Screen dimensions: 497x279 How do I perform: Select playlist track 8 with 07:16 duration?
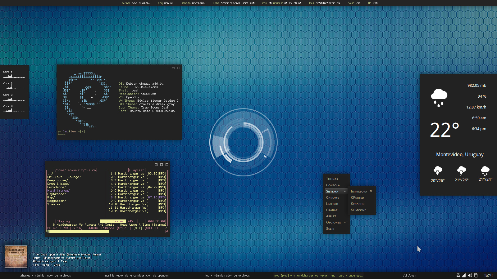(x=138, y=197)
